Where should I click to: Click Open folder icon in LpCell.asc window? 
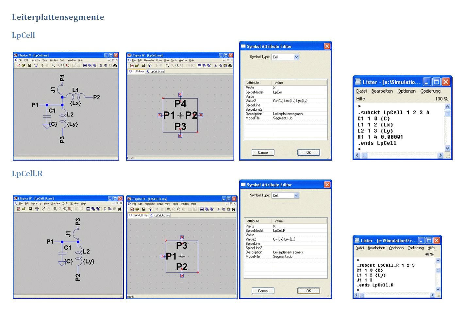pyautogui.click(x=24, y=65)
